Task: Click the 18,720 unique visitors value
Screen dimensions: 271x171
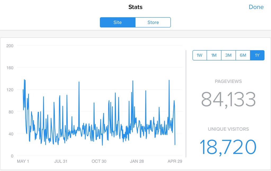Action: pyautogui.click(x=228, y=147)
